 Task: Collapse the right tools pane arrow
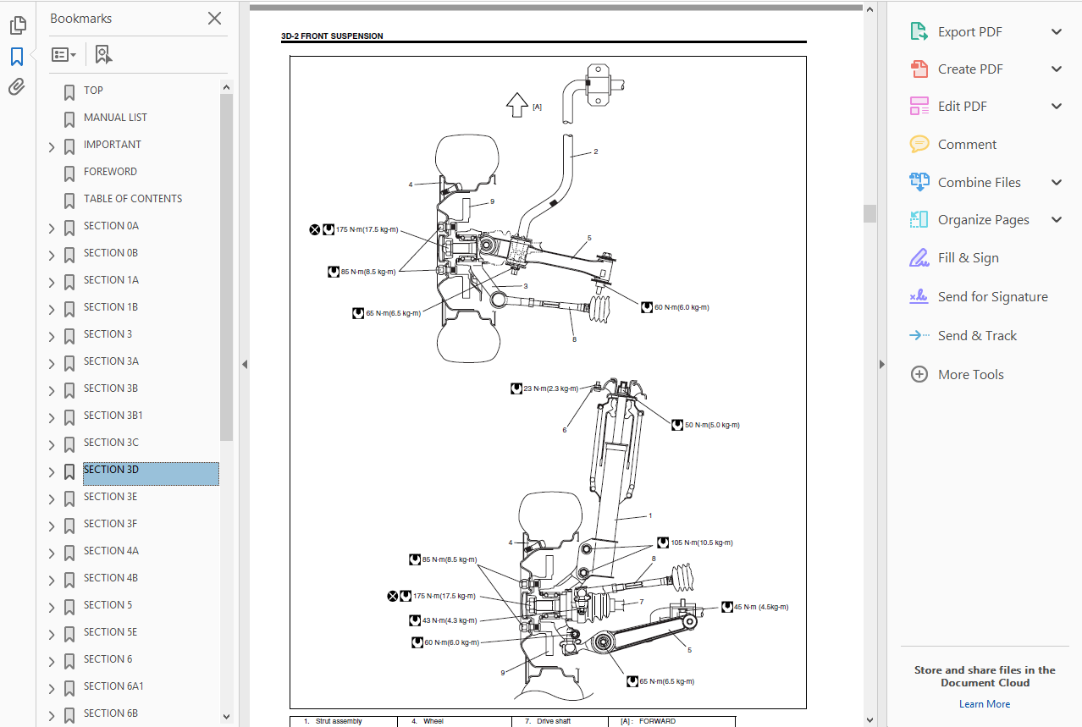tap(881, 365)
